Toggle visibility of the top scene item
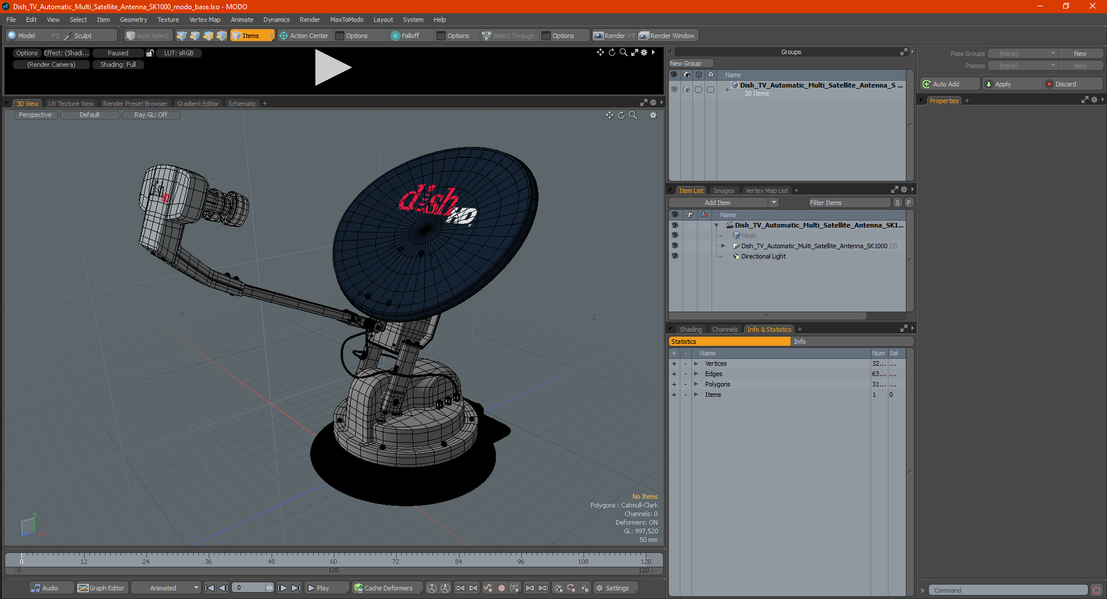This screenshot has height=599, width=1107. point(675,225)
